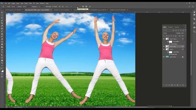Toggle visibility of Layer 1

tap(164, 50)
